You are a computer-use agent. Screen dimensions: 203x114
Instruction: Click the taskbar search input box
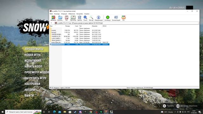tap(23, 112)
